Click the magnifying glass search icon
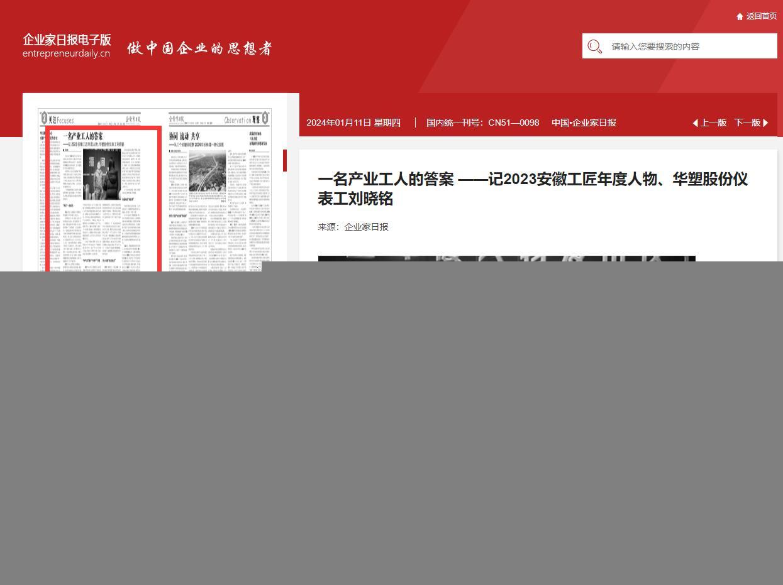The width and height of the screenshot is (783, 585). [594, 46]
